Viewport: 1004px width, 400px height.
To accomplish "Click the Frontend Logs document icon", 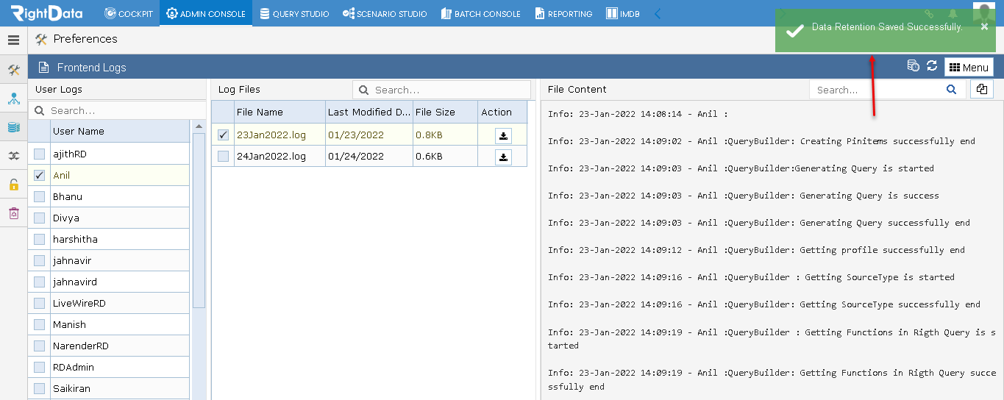I will [43, 68].
